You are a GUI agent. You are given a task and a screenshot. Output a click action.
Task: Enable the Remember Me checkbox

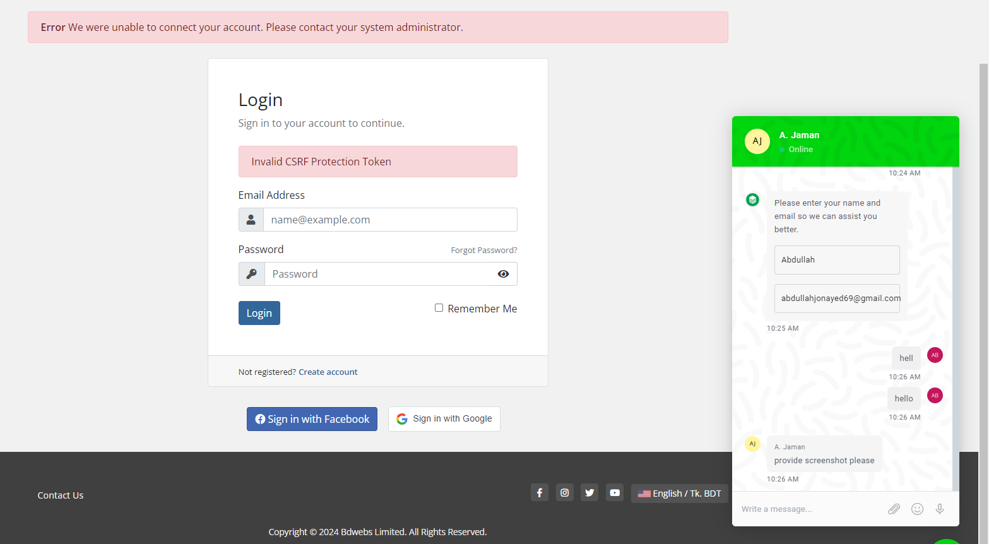[x=439, y=308]
